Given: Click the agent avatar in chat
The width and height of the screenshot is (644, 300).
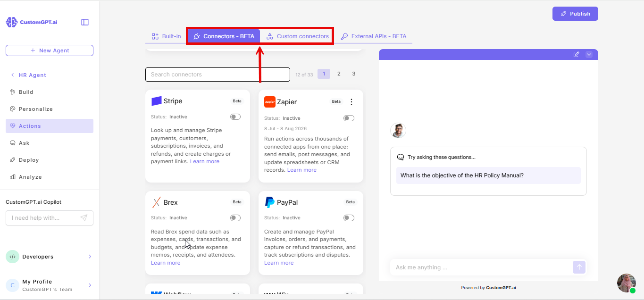Looking at the screenshot, I should [x=398, y=130].
